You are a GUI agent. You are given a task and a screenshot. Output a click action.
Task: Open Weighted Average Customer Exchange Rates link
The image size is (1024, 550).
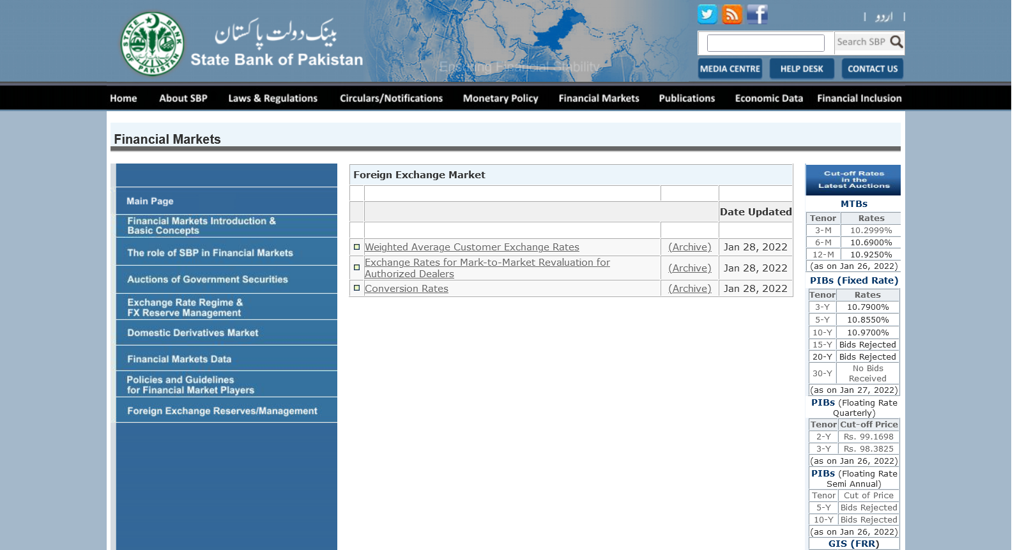pos(471,247)
